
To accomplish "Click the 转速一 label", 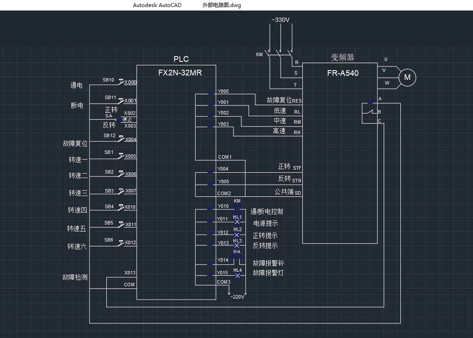I will 78,160.
